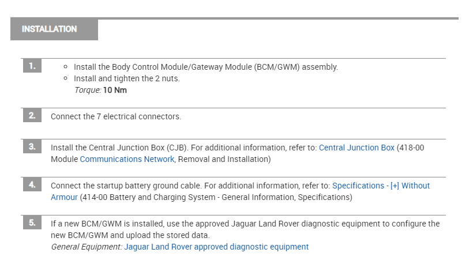The height and width of the screenshot is (268, 469).
Task: Select the step 5 number badge
Action: [x=32, y=223]
